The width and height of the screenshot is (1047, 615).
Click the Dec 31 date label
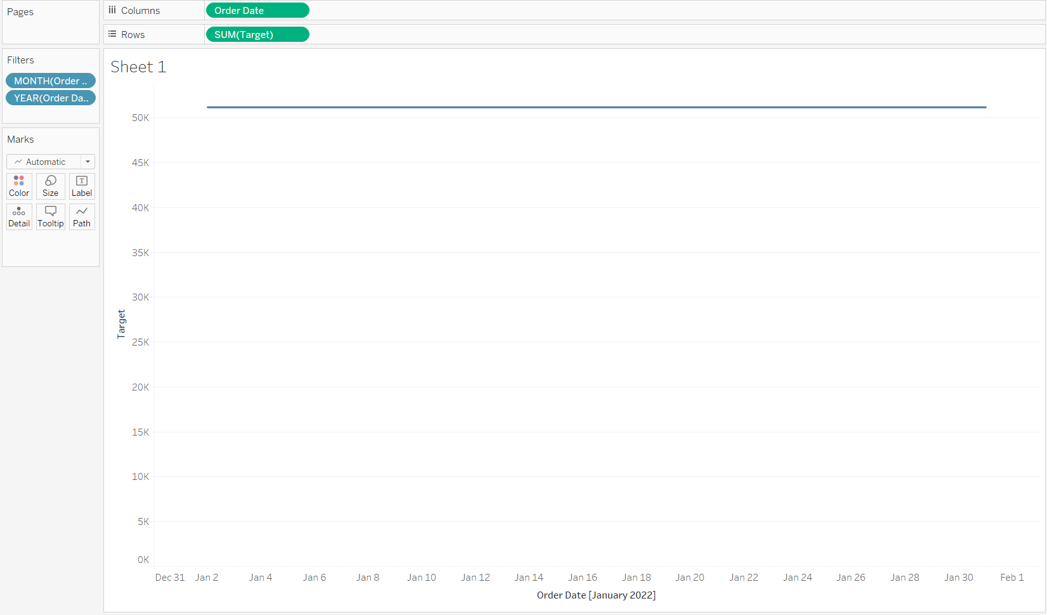coord(170,577)
